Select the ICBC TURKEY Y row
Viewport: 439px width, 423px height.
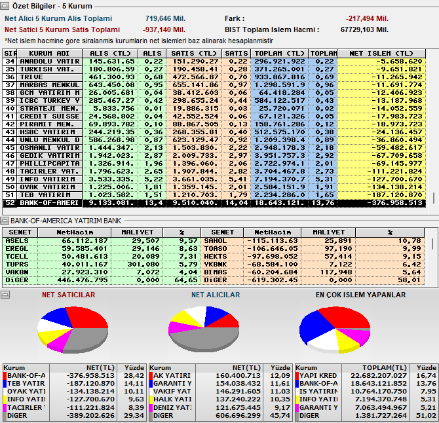(214, 101)
